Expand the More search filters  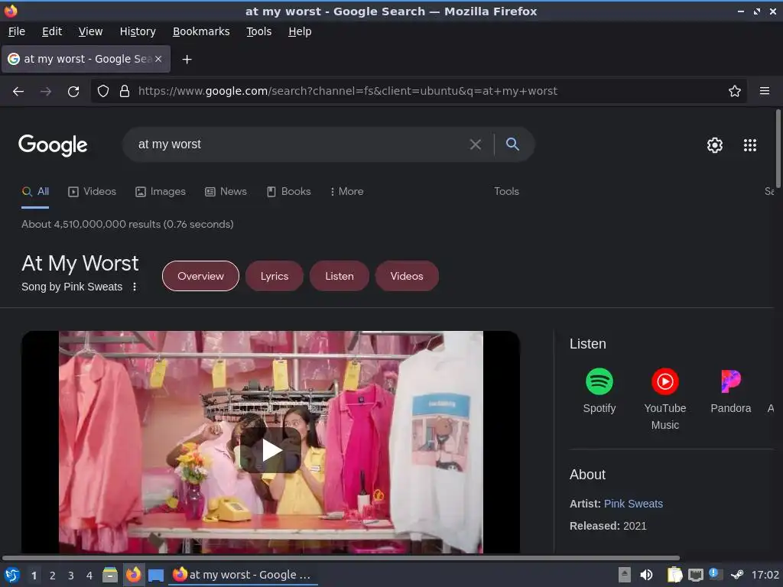tap(346, 192)
